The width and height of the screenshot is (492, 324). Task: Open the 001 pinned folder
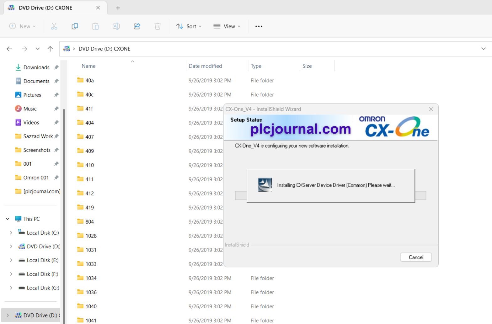click(x=28, y=164)
